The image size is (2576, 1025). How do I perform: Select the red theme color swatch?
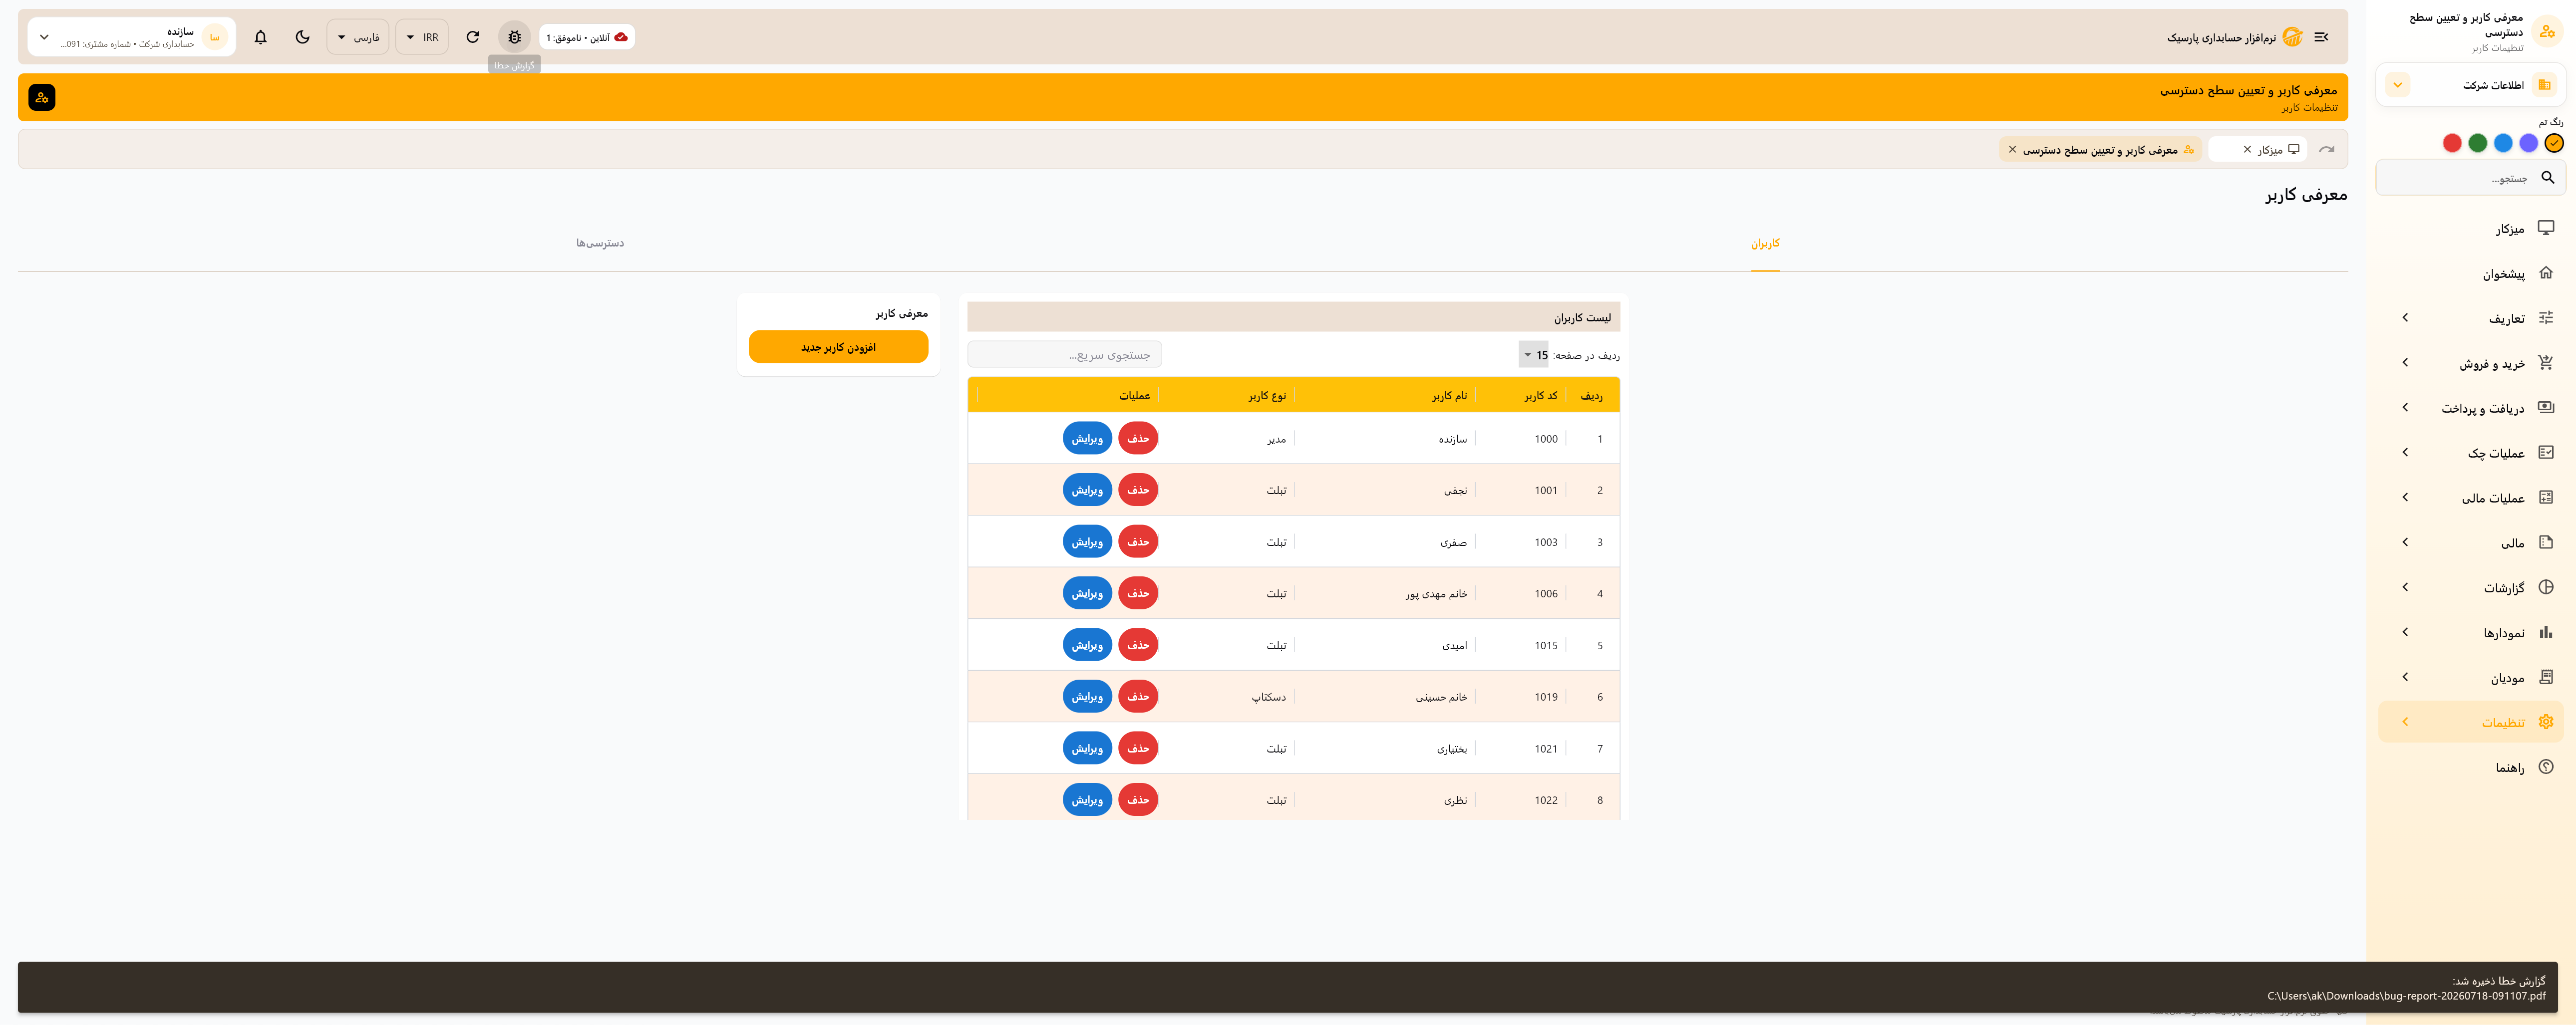point(2452,143)
